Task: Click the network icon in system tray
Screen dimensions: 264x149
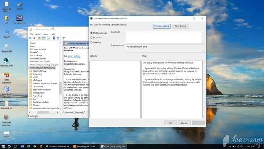Action: tap(238, 146)
